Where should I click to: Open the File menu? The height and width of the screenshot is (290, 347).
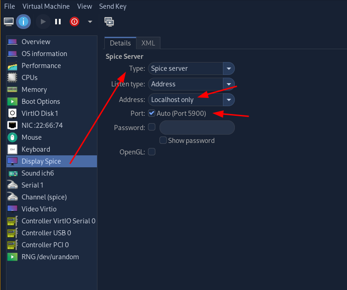pos(10,6)
